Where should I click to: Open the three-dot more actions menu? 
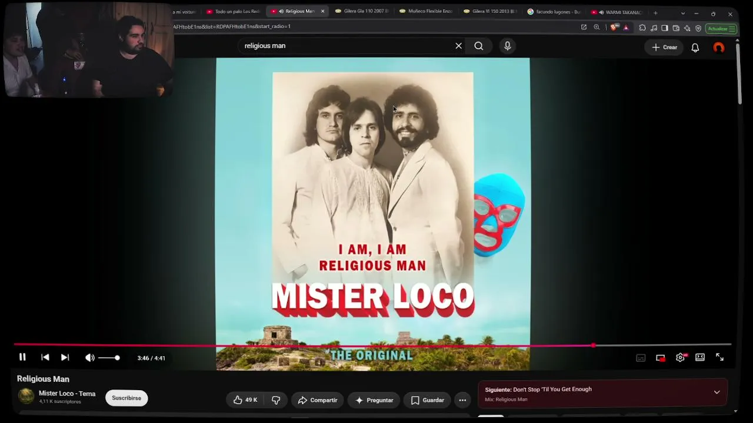tap(462, 400)
